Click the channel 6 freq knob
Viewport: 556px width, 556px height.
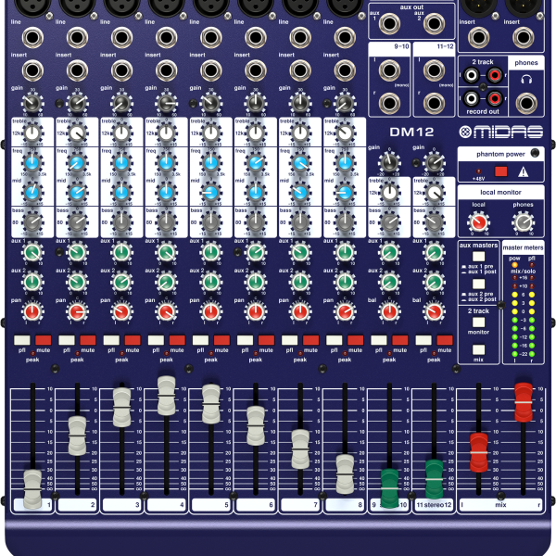tap(256, 163)
